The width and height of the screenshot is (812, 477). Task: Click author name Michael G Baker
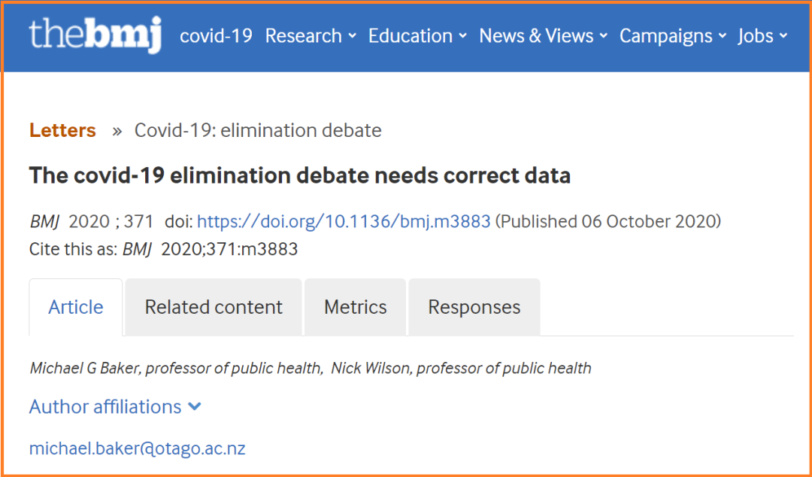coord(84,369)
